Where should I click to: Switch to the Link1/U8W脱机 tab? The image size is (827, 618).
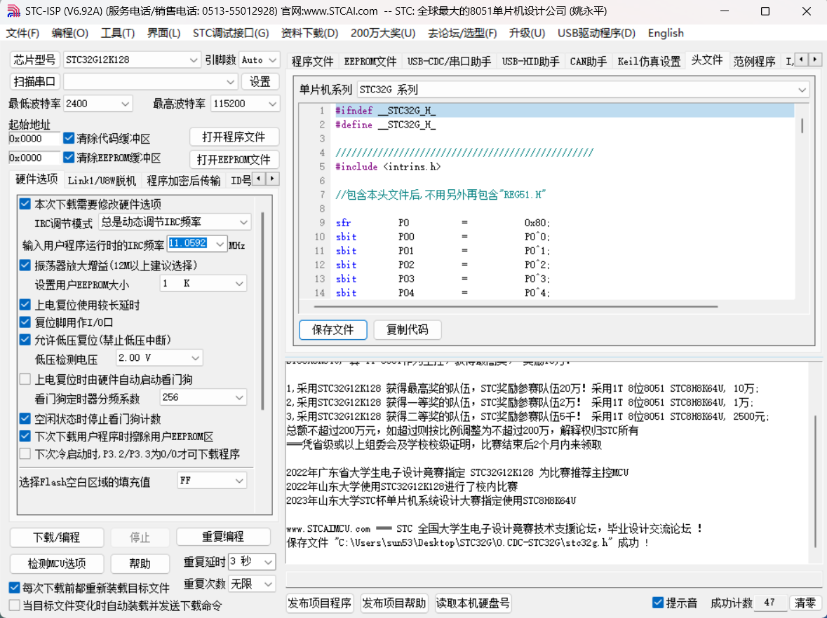tap(102, 181)
